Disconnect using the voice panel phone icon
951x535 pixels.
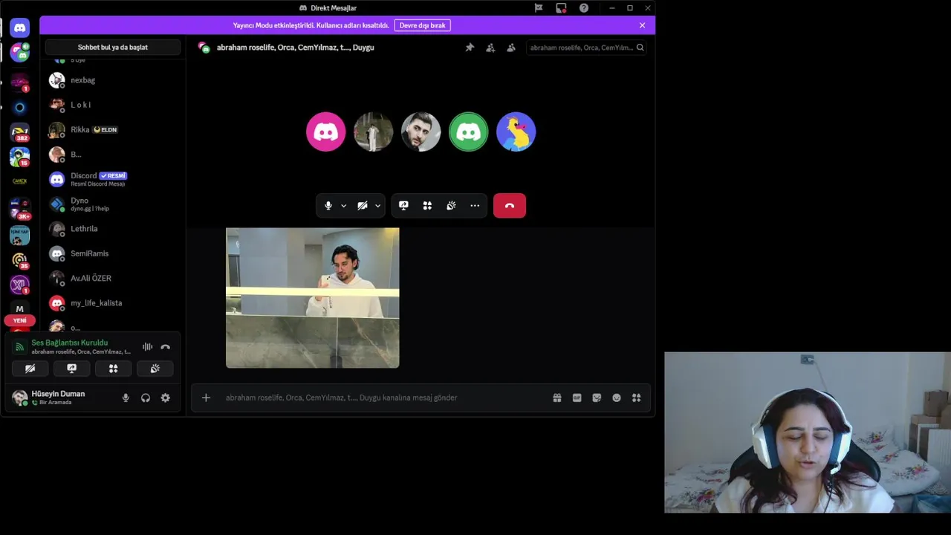(165, 347)
